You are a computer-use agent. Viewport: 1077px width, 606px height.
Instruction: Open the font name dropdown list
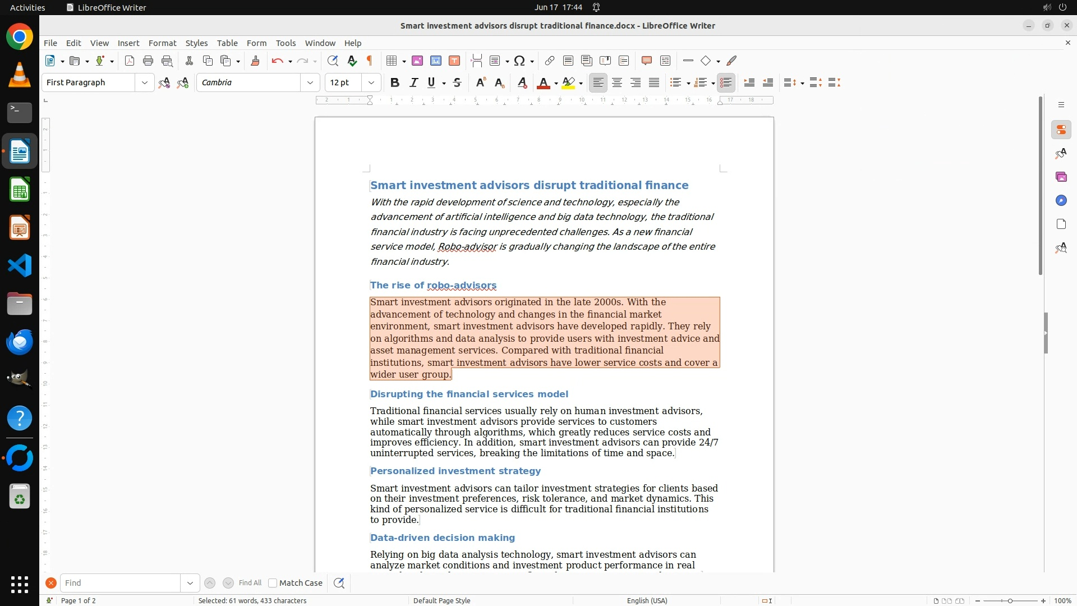tap(310, 82)
